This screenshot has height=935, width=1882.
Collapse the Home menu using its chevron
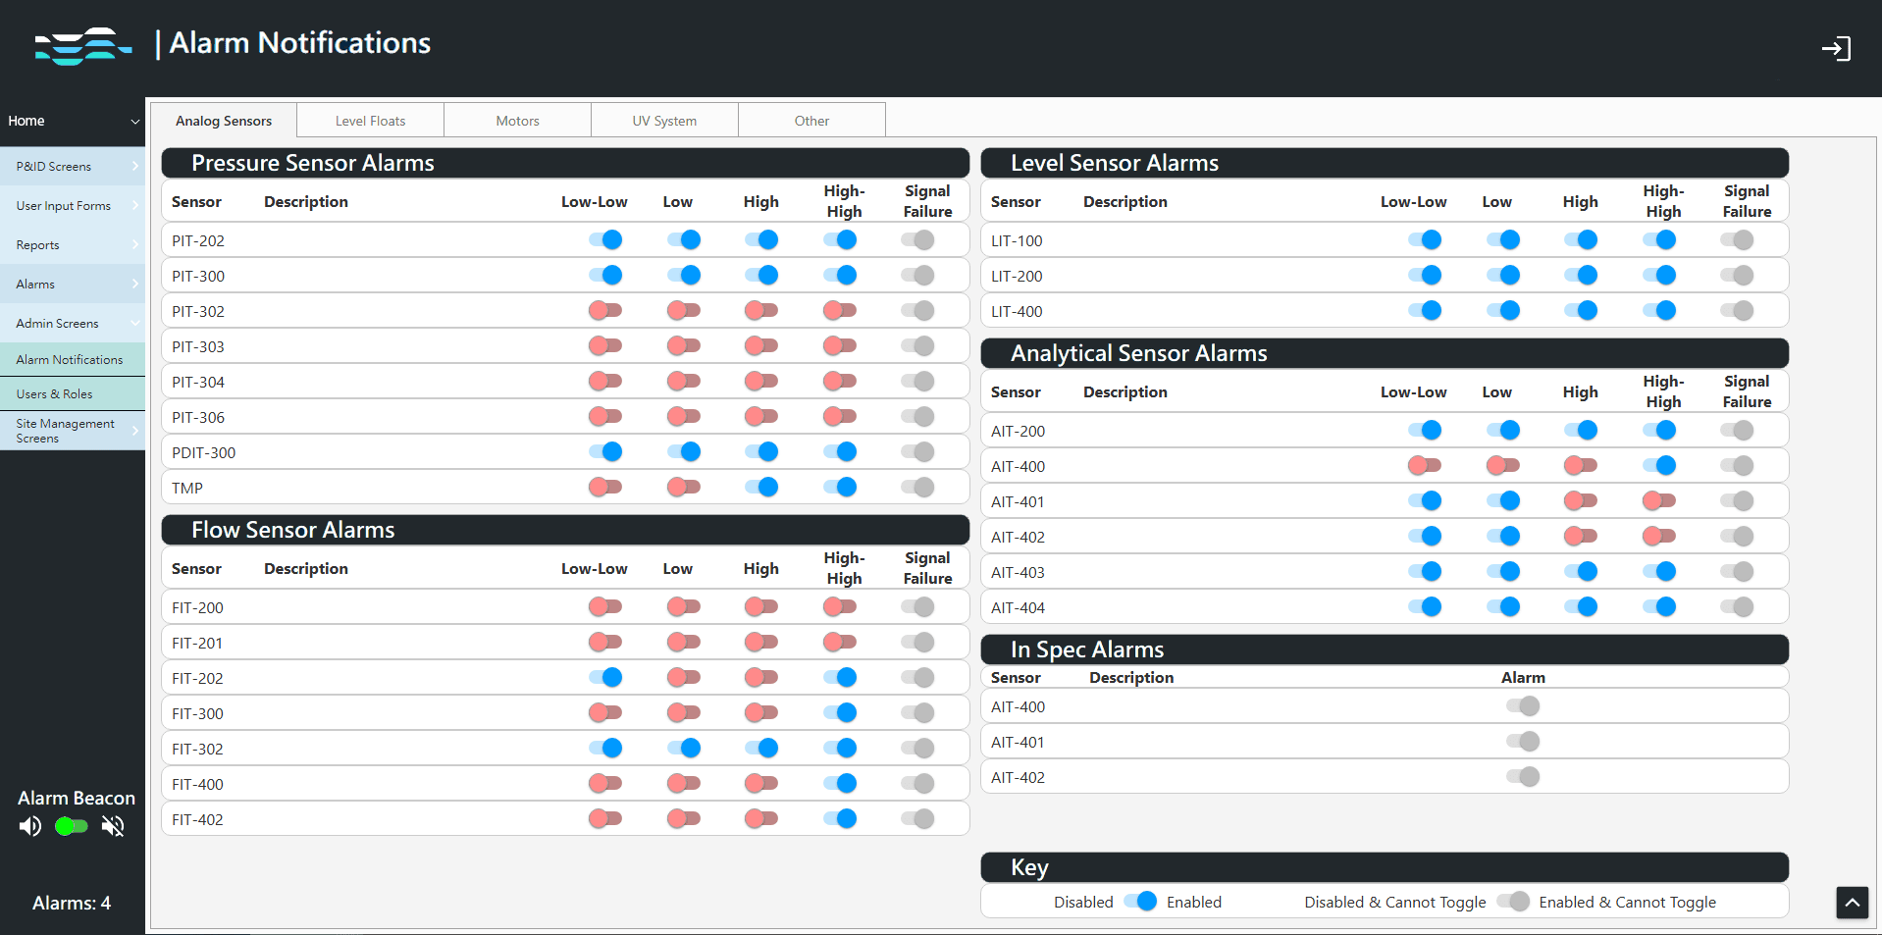pos(135,122)
